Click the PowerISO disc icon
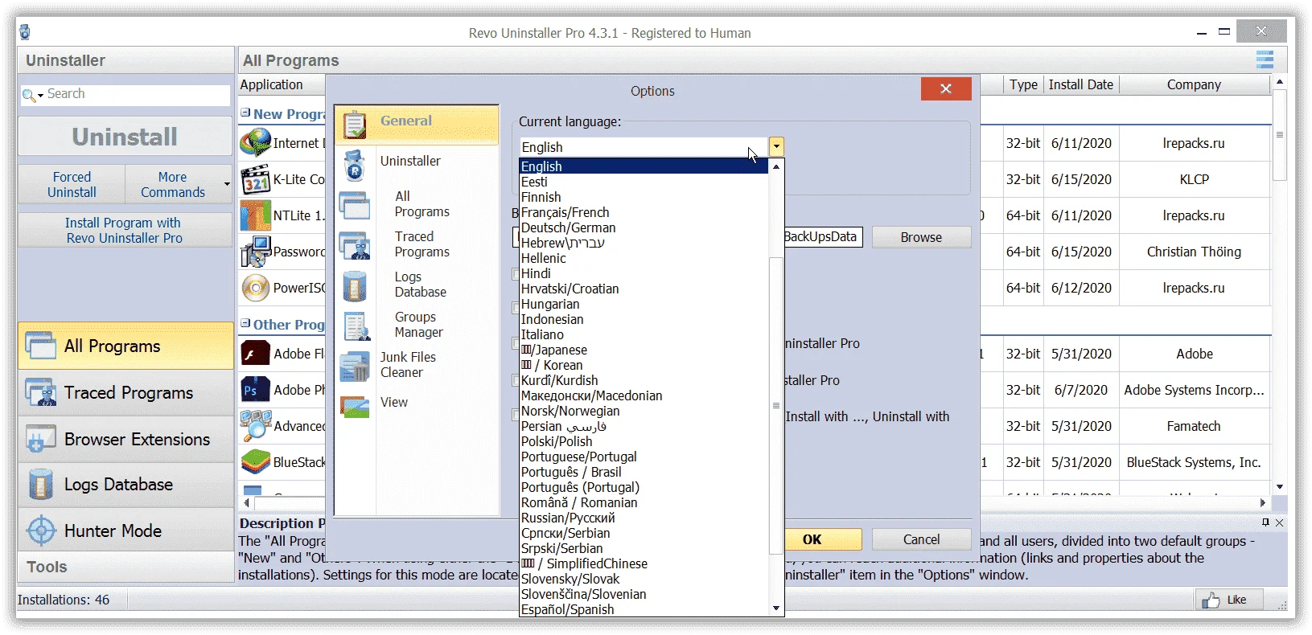 click(256, 288)
